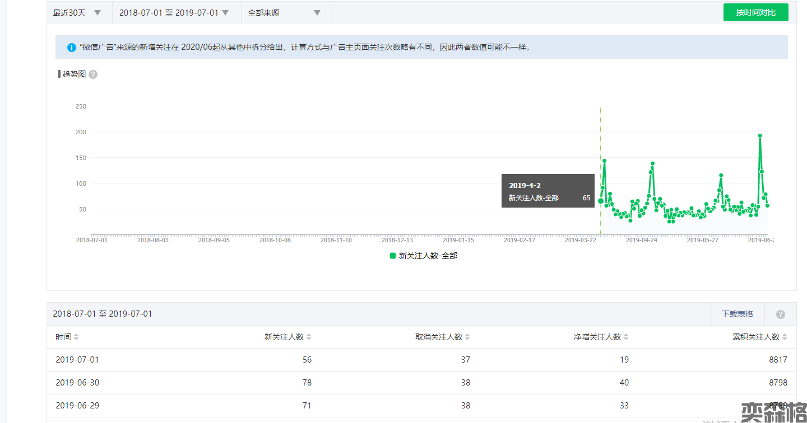Screen dimensions: 807x423
Task: Click the highest peak data point on chart
Action: tap(760, 135)
